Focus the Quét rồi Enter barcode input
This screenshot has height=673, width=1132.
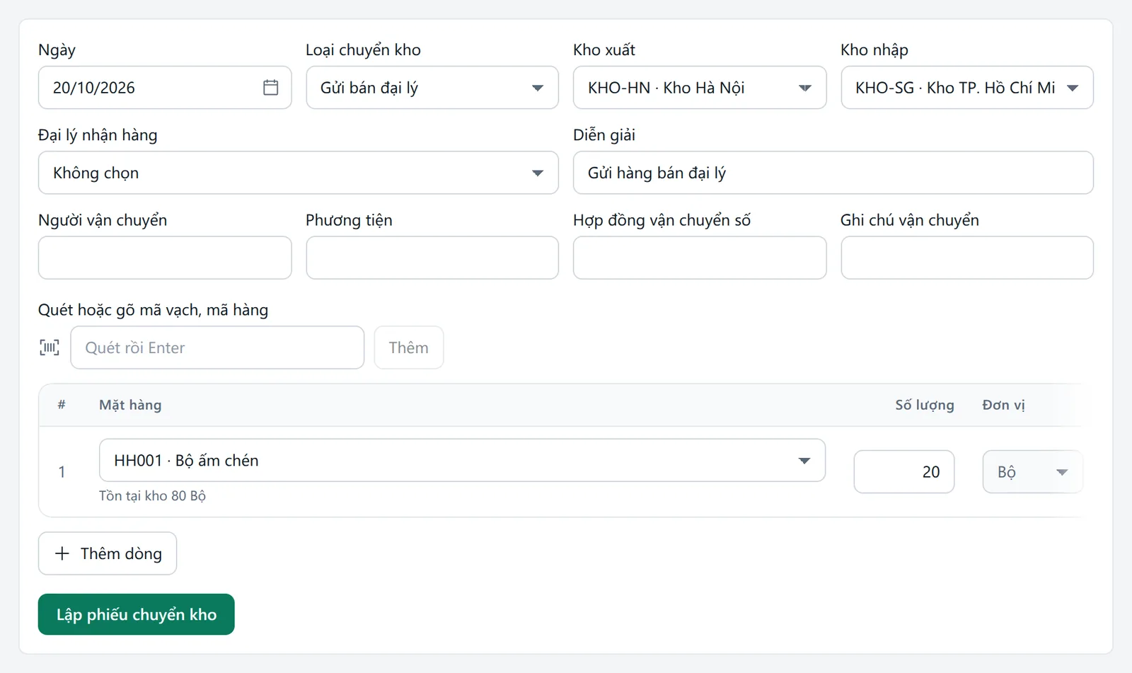[x=217, y=347]
